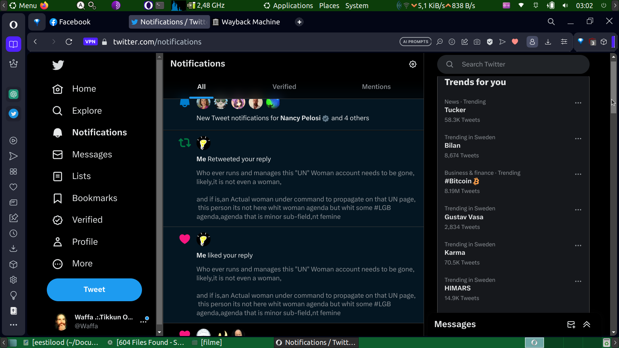Click the page vertical scrollbar thumb
This screenshot has width=619, height=348.
614,87
